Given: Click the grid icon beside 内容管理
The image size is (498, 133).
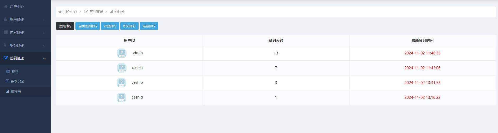Looking at the screenshot, I should 6,32.
